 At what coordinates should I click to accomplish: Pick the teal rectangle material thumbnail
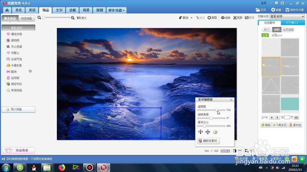290,104
